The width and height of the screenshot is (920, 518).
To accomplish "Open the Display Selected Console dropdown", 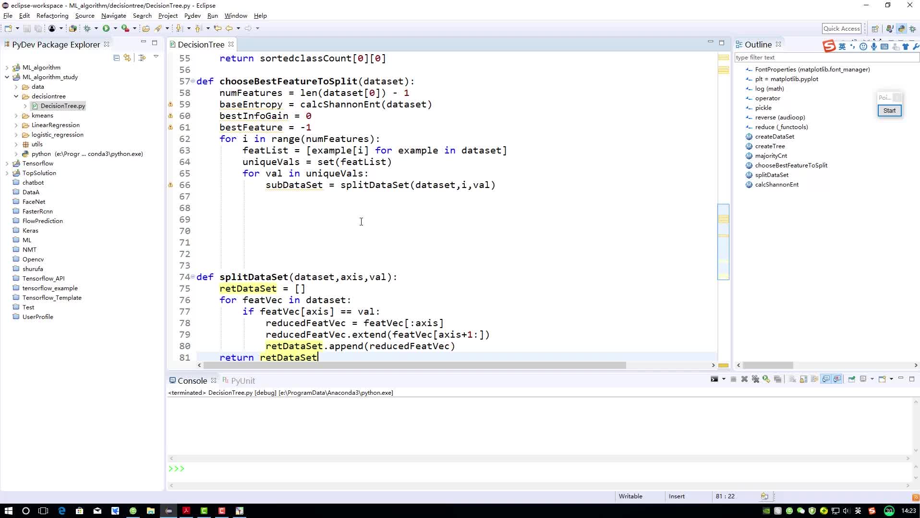I will [x=872, y=379].
